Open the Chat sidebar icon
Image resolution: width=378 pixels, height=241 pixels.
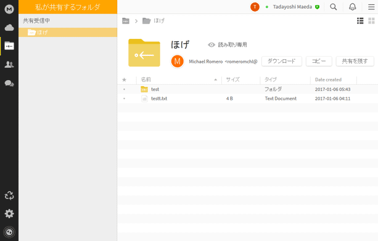point(9,83)
